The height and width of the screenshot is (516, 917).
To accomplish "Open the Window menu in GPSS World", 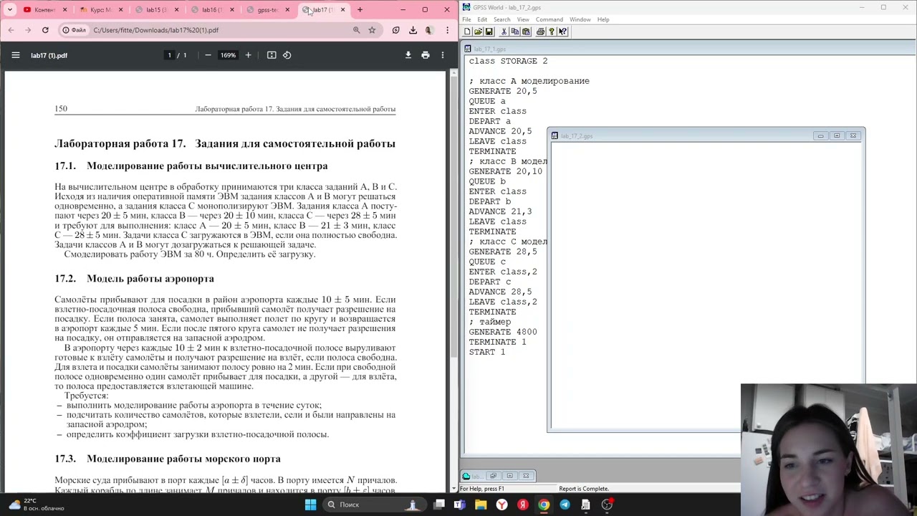I will 580,19.
